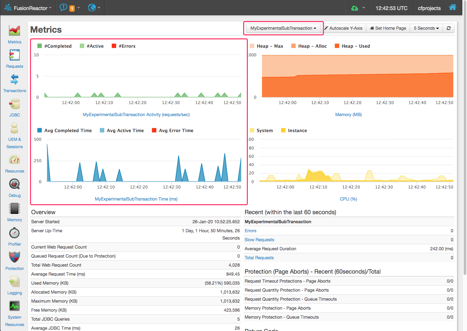Open the Requests sidebar icon
Screen dimensions: 467x331
(x=14, y=55)
